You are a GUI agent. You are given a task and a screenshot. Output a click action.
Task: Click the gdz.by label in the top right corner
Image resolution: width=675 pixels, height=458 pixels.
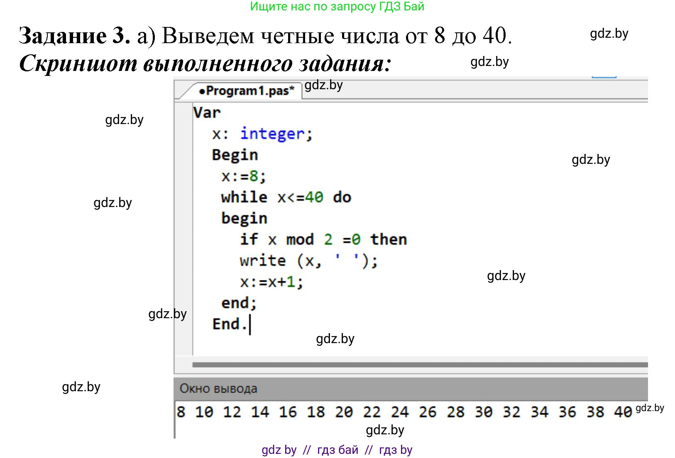tap(609, 34)
